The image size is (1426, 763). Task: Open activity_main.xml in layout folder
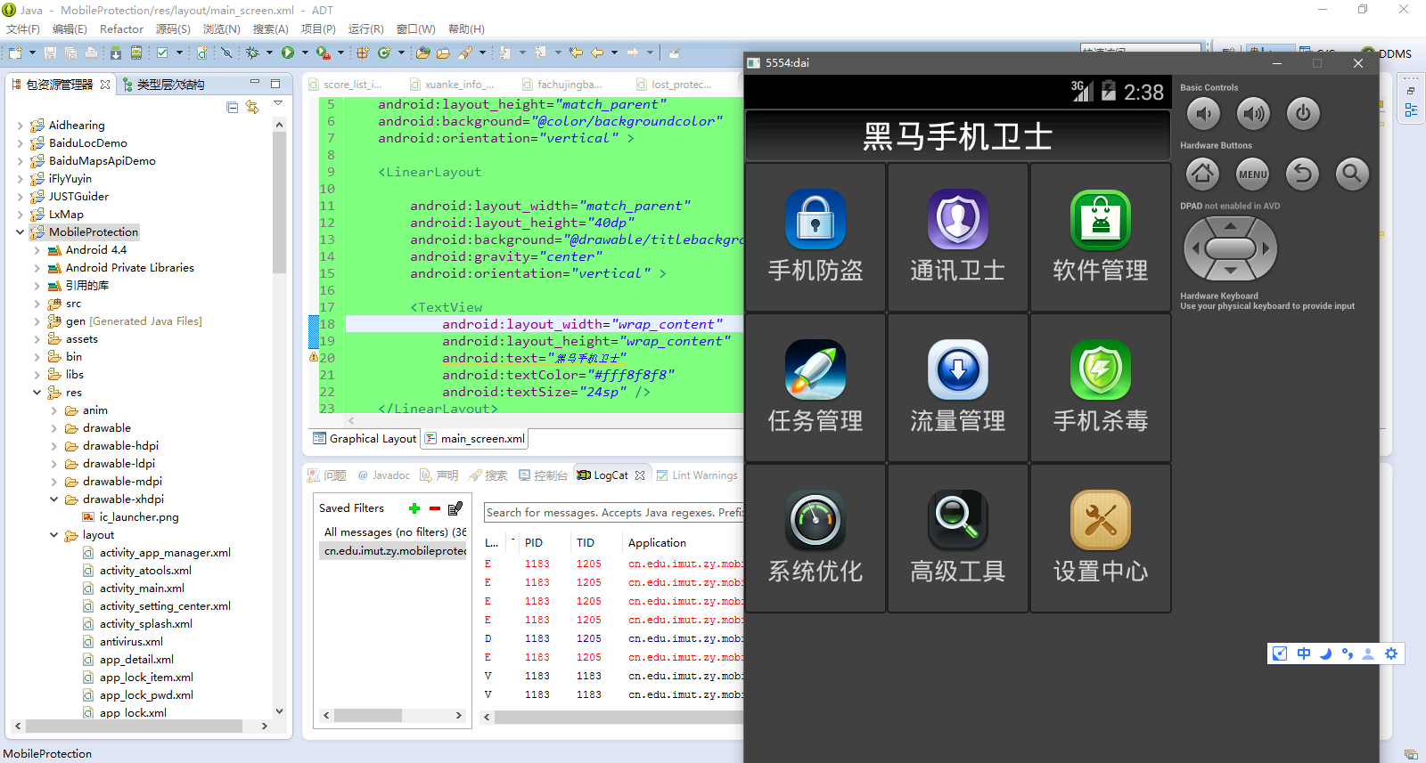pyautogui.click(x=135, y=588)
